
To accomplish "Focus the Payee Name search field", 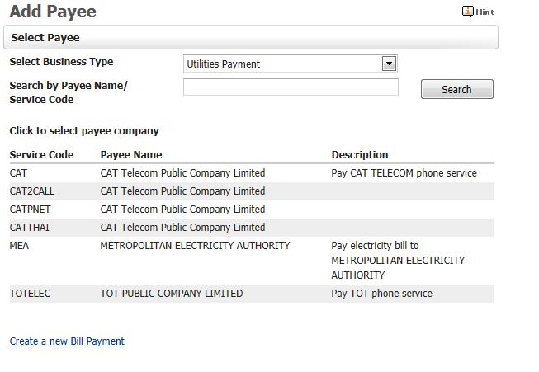I will [291, 87].
